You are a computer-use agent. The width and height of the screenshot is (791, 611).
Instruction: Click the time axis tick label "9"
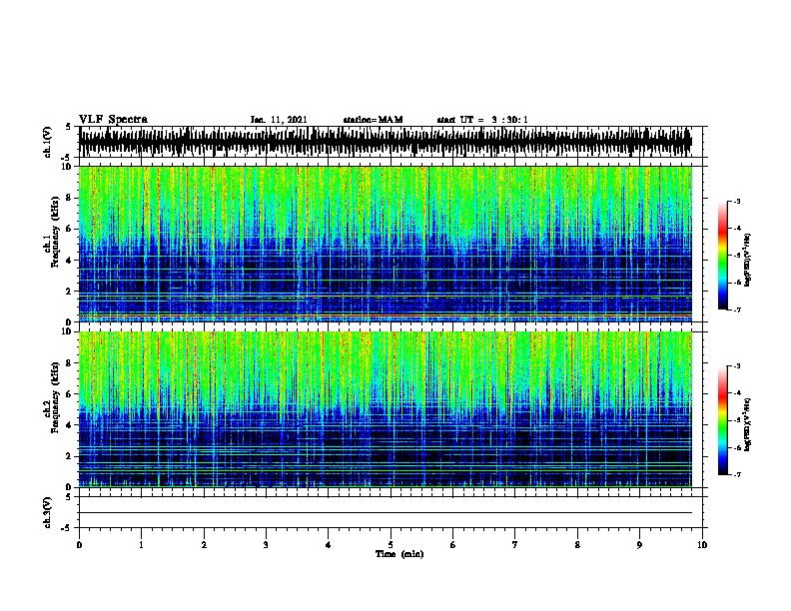coord(639,545)
